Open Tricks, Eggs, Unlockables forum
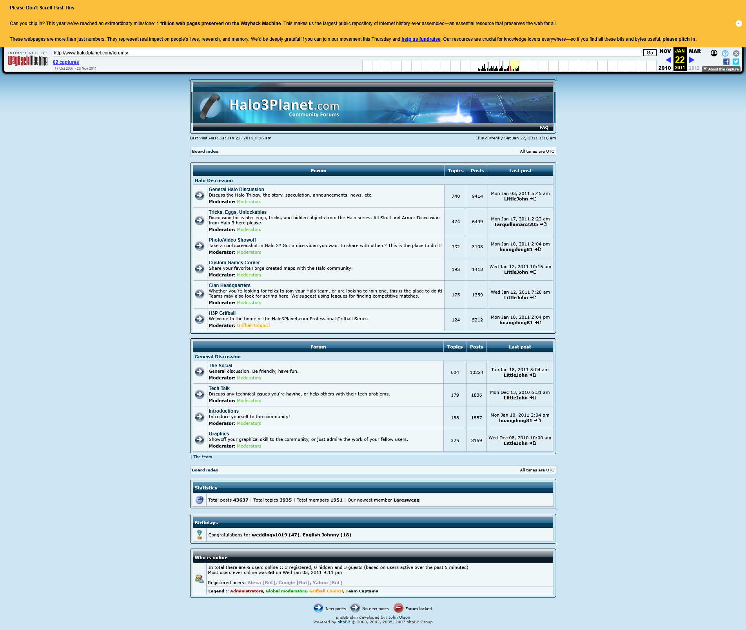Image resolution: width=746 pixels, height=630 pixels. (x=238, y=212)
